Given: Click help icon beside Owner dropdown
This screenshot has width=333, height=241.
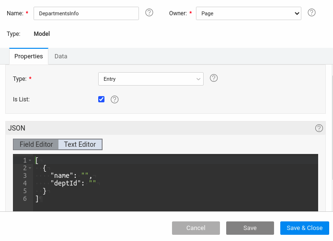Looking at the screenshot, I should point(311,13).
